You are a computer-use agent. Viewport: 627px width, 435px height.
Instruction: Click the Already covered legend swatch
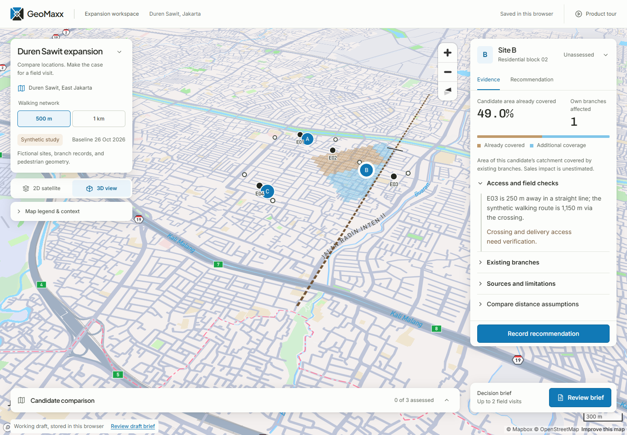479,145
